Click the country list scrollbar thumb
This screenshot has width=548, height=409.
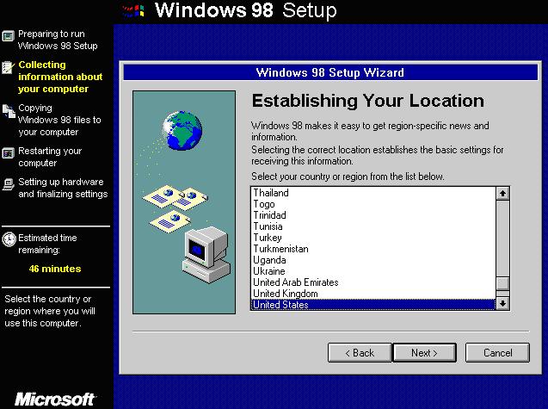click(502, 283)
